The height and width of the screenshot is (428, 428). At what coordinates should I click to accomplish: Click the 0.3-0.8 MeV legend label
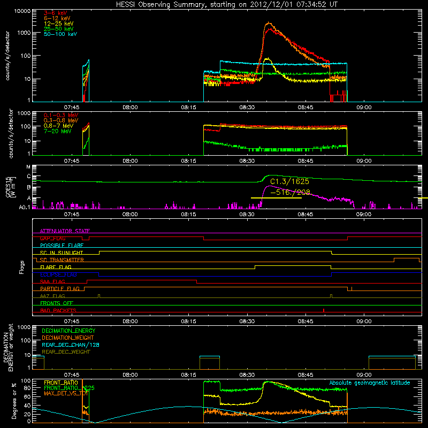tap(61, 120)
